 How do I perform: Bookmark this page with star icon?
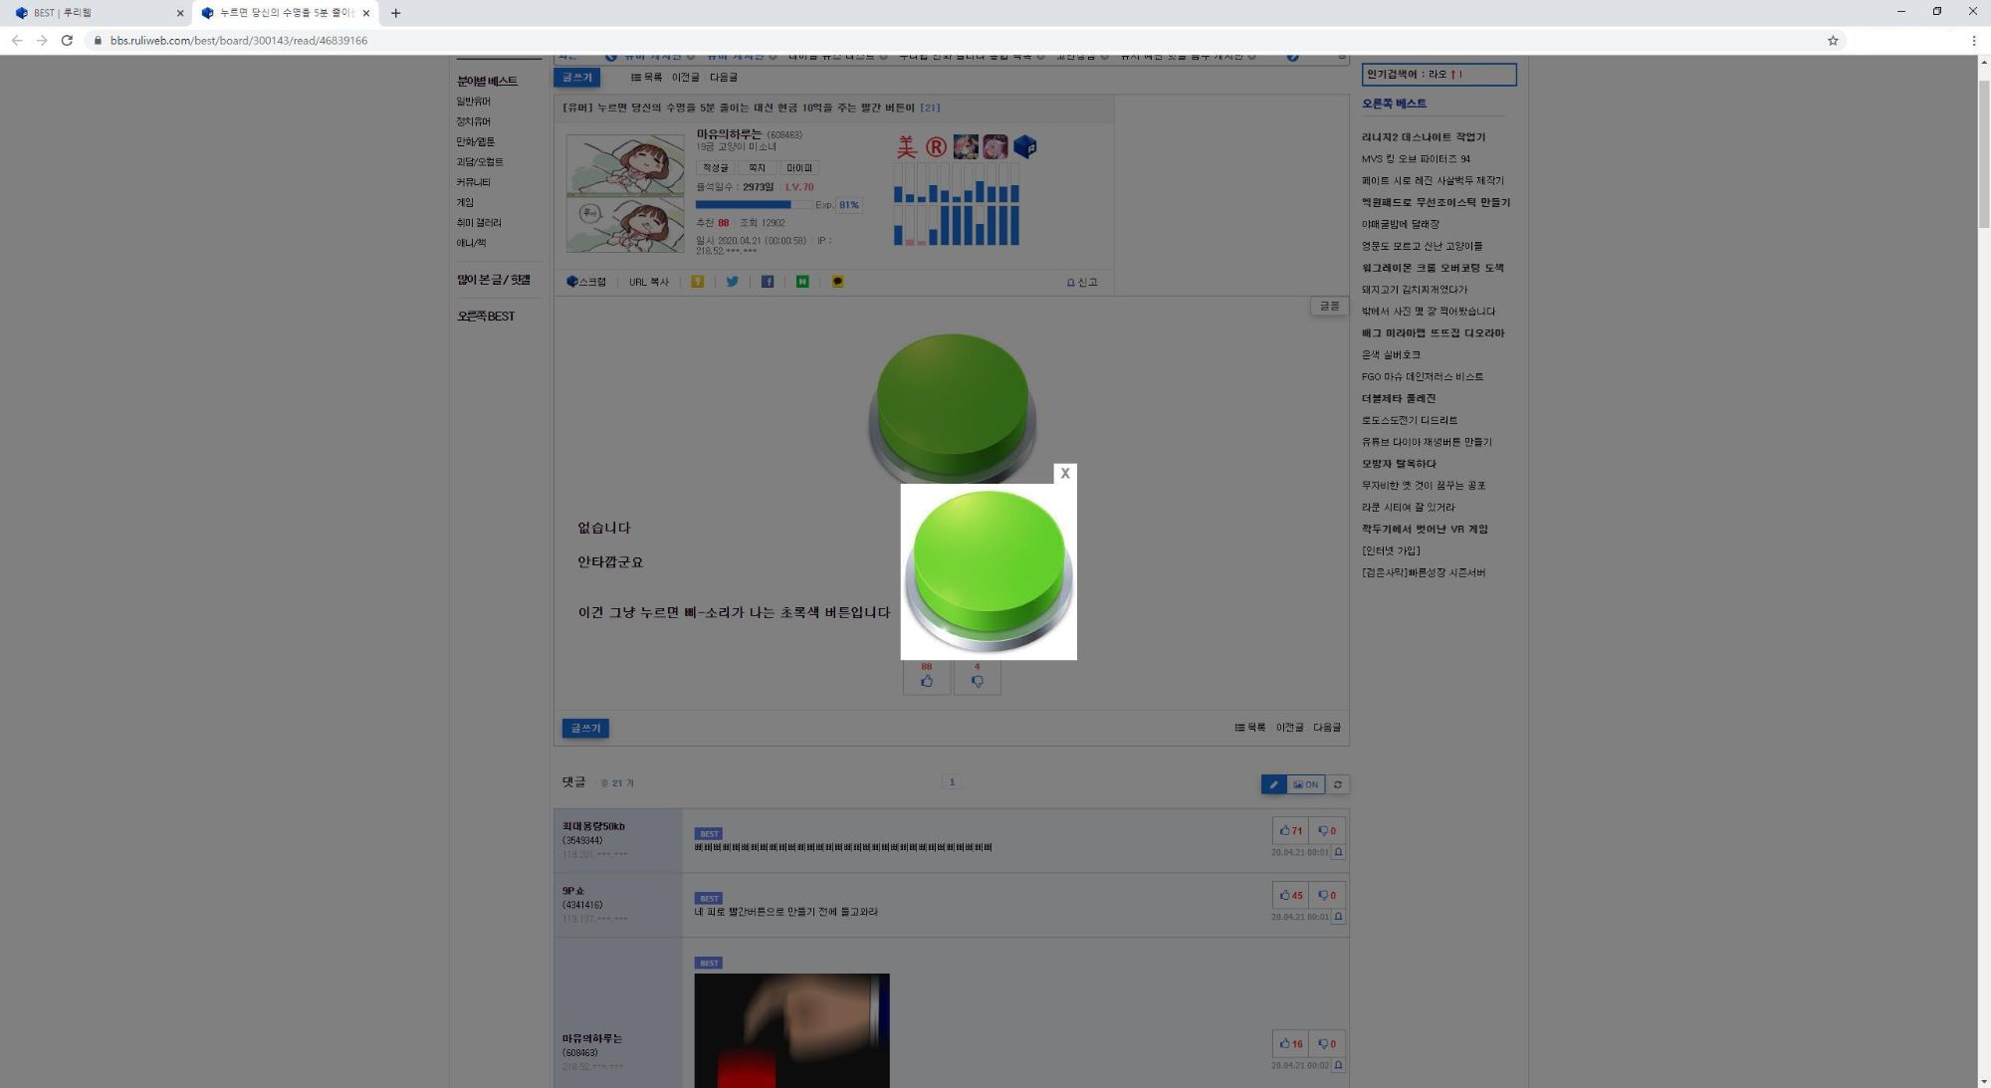coord(1833,41)
